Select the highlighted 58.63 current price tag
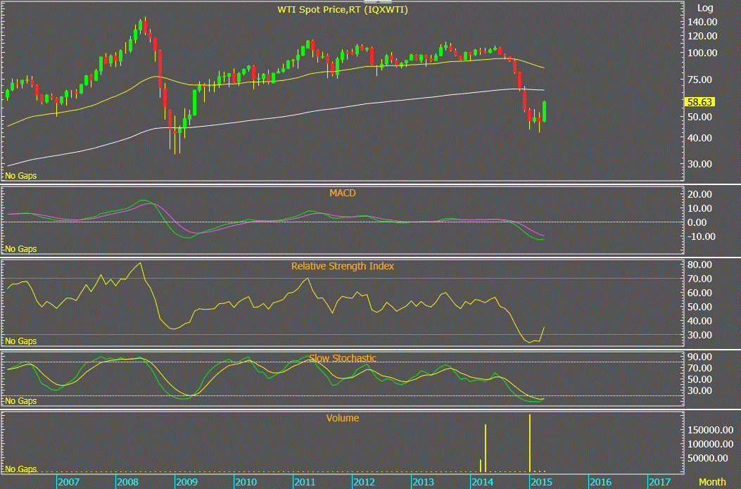 [x=699, y=102]
